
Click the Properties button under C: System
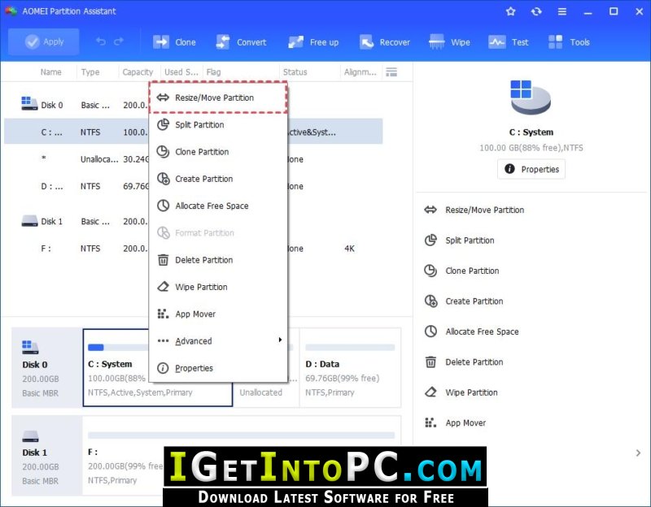click(x=531, y=169)
